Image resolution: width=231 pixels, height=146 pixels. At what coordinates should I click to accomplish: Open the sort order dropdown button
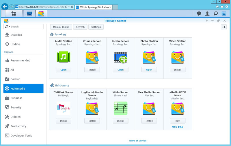(223, 27)
